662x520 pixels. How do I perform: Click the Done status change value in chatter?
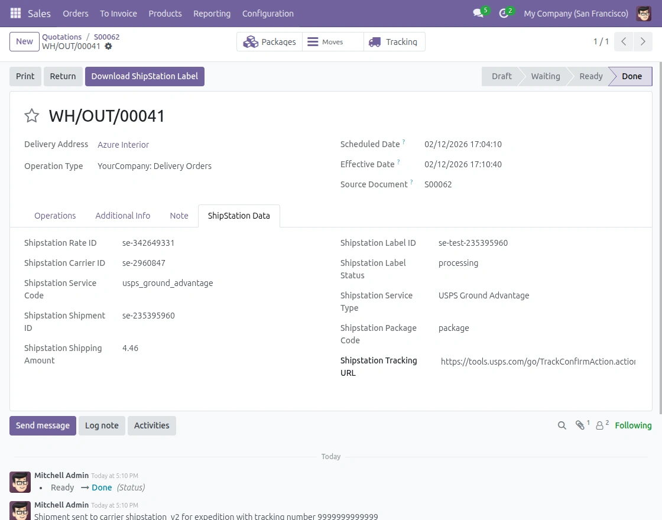coord(102,487)
